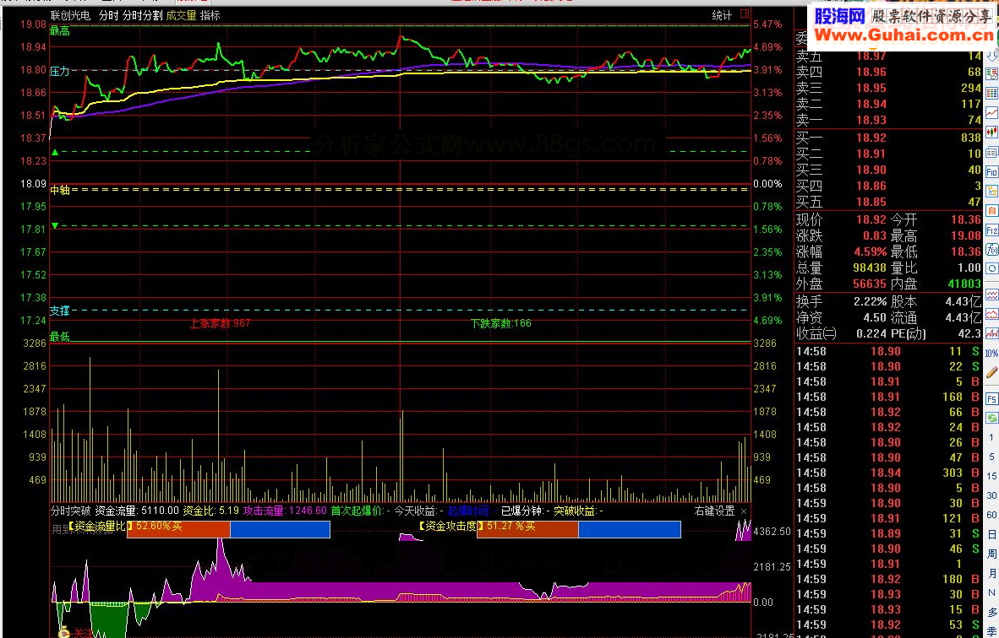Click the 最高 value 19.08
The image size is (999, 638).
[966, 235]
